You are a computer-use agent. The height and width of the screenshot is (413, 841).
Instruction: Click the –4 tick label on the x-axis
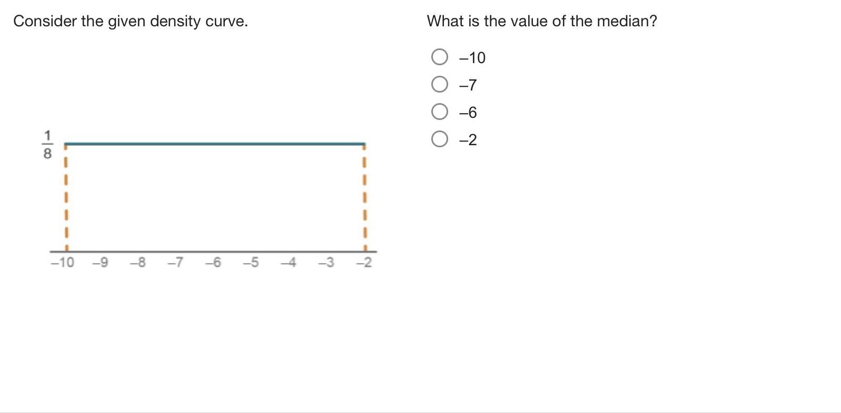coord(289,262)
